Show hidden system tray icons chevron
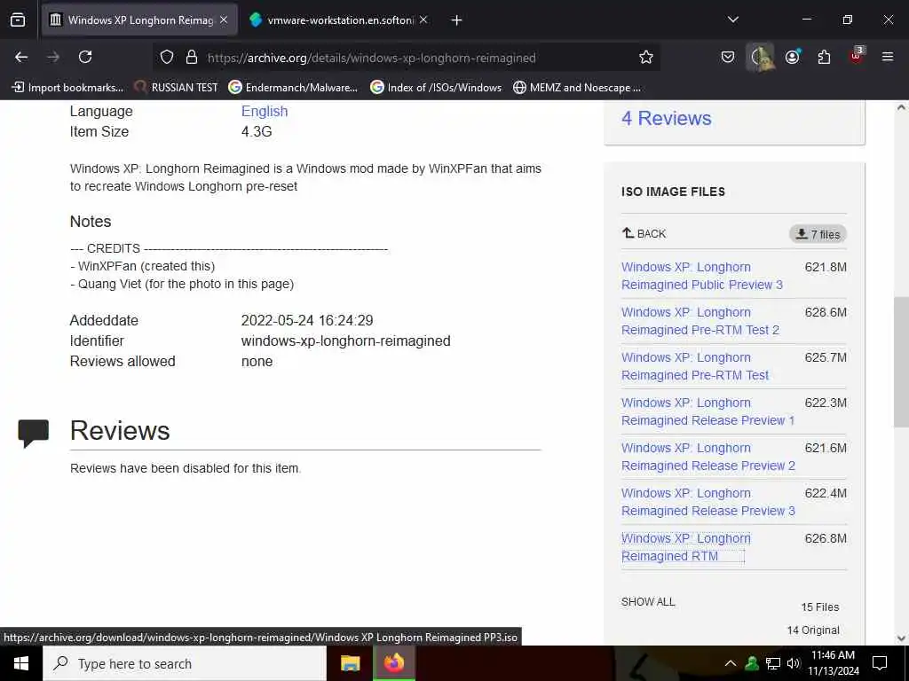The image size is (909, 681). [731, 663]
